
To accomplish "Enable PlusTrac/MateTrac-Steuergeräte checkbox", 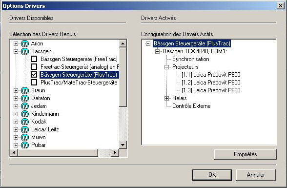I will [34, 83].
